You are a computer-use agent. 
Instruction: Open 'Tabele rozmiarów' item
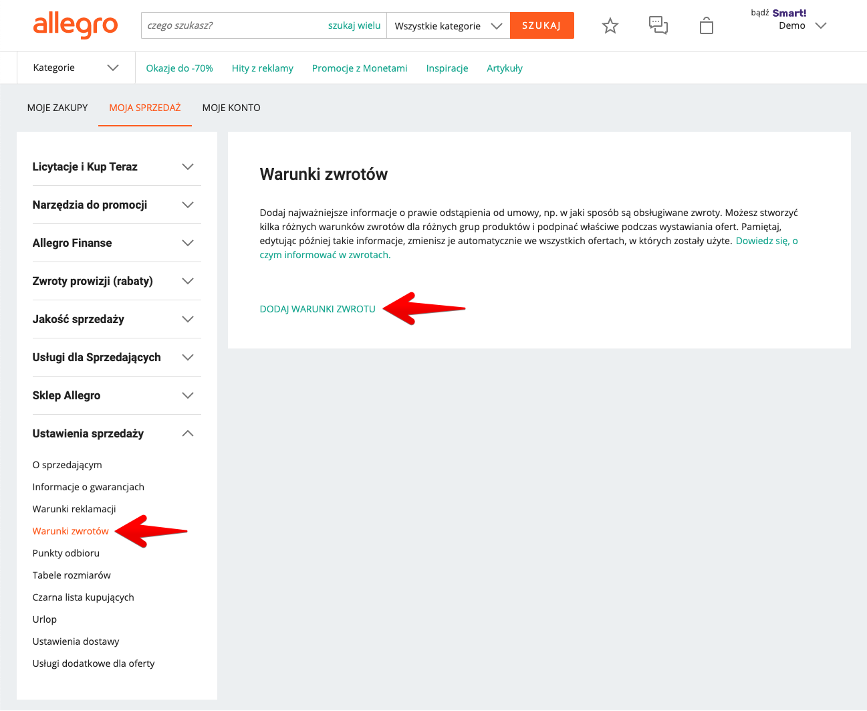[72, 575]
